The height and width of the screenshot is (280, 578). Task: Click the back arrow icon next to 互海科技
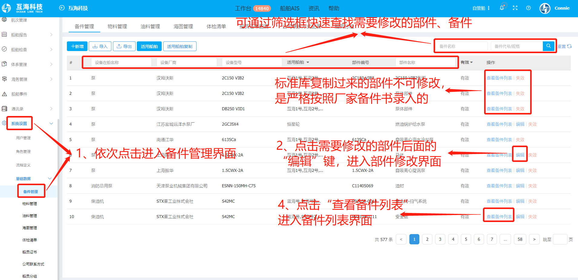click(x=62, y=8)
